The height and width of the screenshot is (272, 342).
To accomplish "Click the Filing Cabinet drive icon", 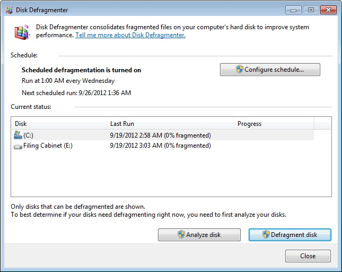I will coord(18,147).
